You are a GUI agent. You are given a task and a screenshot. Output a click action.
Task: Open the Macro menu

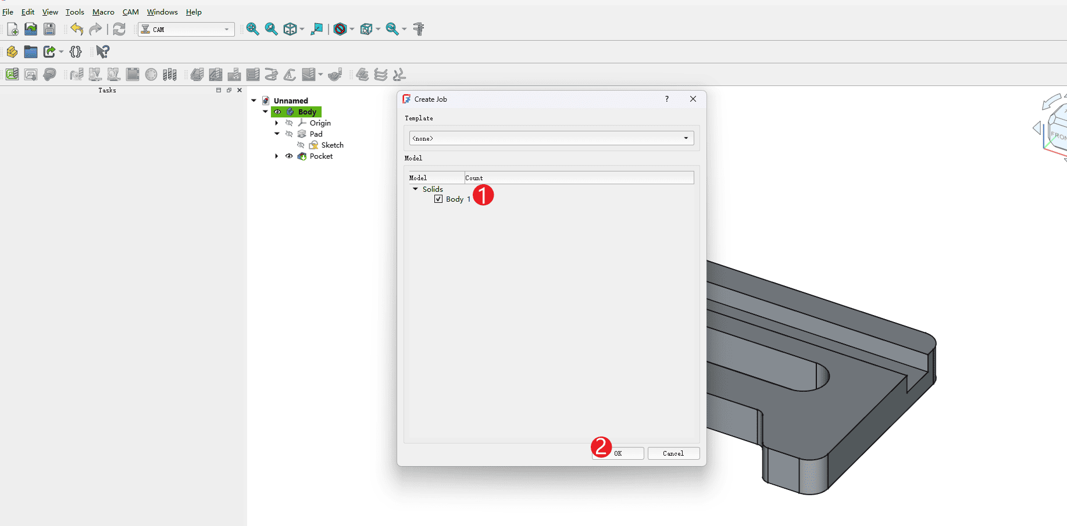pos(103,12)
